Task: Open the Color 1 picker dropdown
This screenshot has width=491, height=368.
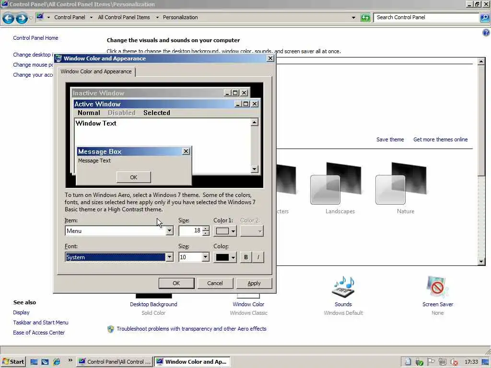Action: tap(225, 231)
